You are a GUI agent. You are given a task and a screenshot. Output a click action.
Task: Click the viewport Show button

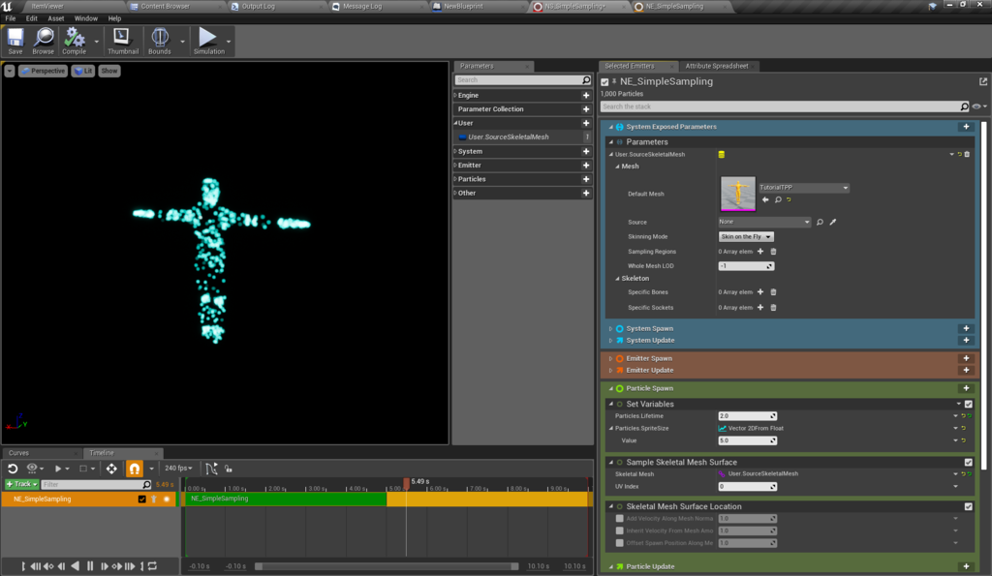pyautogui.click(x=109, y=71)
